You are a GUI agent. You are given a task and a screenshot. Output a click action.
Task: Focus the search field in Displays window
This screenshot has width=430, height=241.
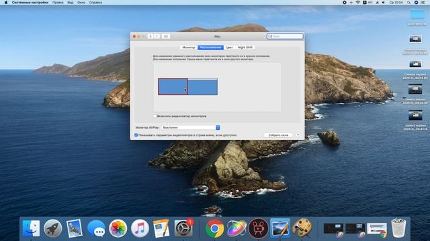(x=285, y=36)
